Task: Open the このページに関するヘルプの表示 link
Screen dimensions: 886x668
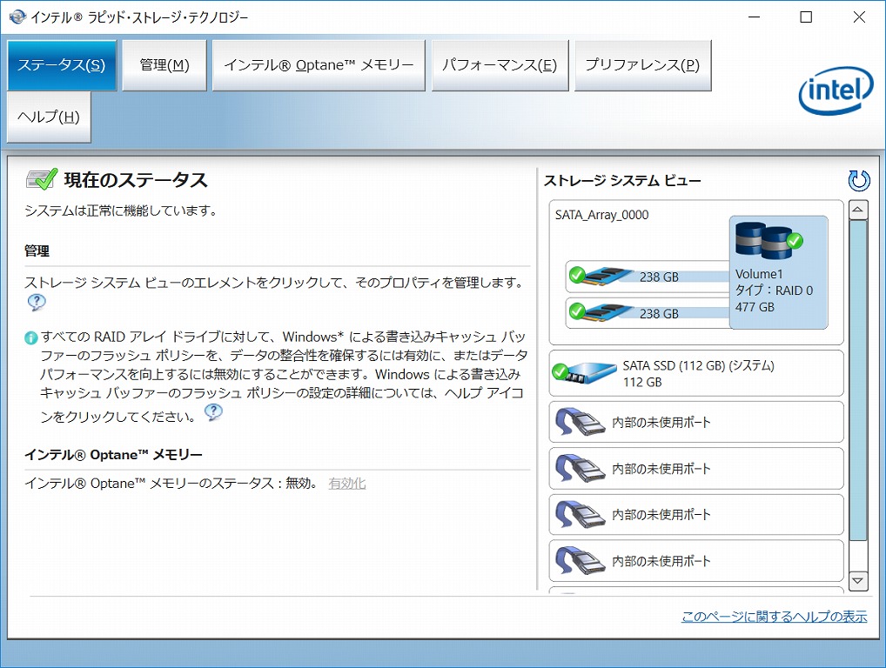Action: pos(774,617)
